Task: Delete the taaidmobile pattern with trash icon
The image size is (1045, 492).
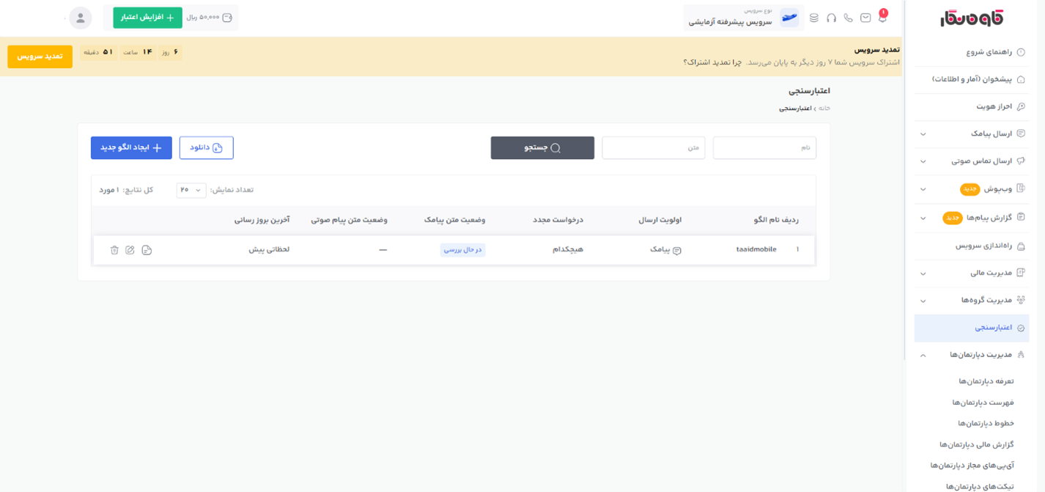Action: coord(114,250)
